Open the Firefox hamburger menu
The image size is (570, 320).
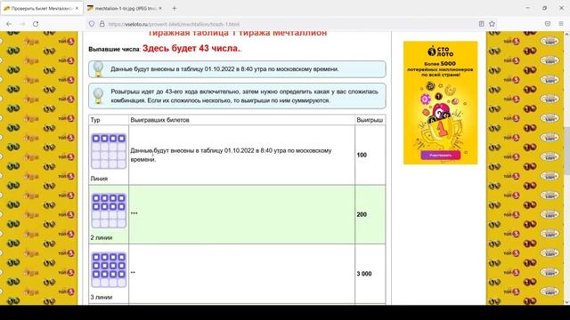[x=561, y=24]
